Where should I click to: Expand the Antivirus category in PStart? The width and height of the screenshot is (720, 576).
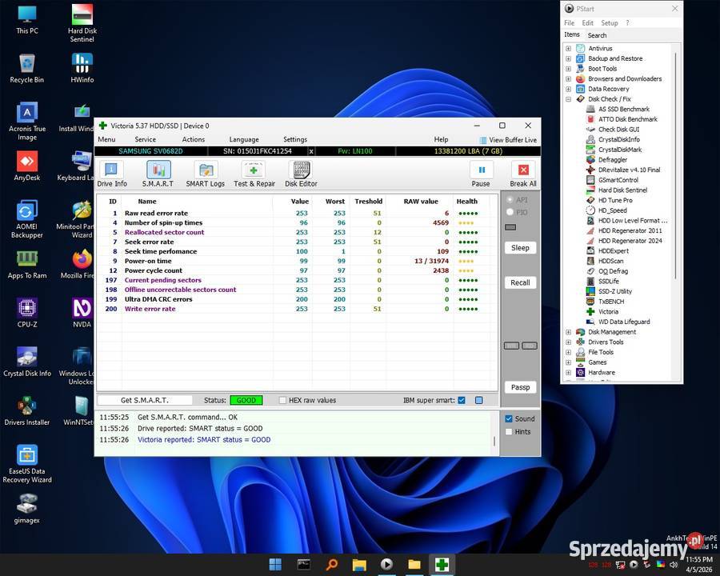tap(569, 49)
